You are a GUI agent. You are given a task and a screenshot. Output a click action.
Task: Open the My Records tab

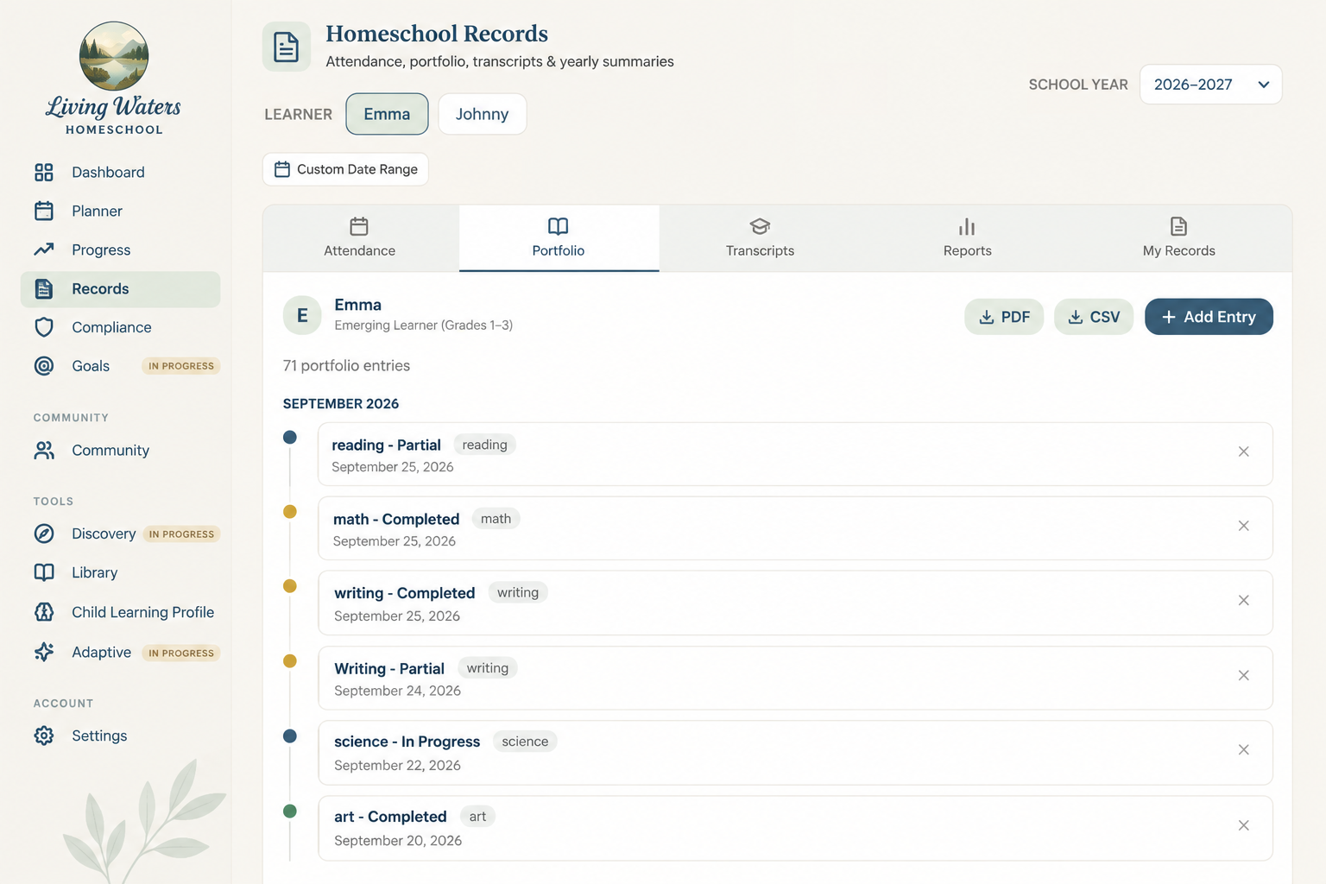coord(1178,238)
